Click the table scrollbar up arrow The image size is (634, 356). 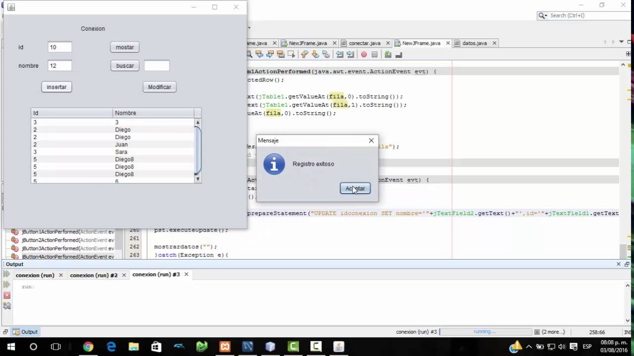[198, 122]
